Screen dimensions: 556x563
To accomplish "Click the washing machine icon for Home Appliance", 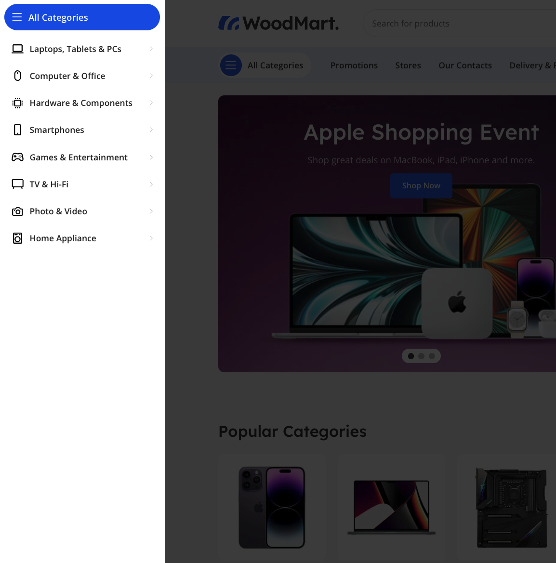I will 17,238.
